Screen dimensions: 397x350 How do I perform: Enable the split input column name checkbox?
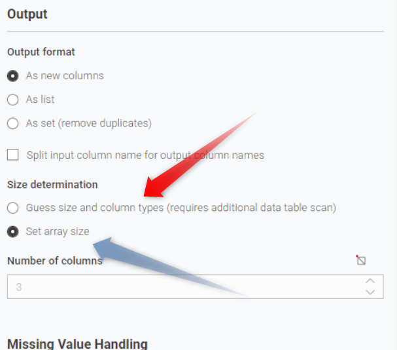tap(13, 155)
